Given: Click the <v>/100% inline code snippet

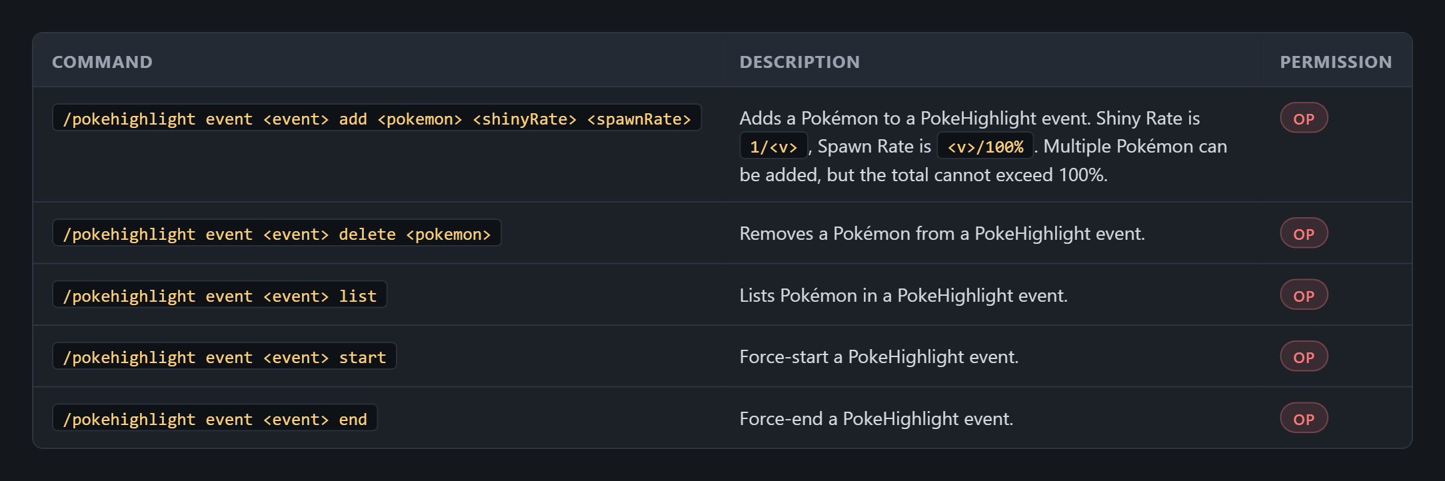Looking at the screenshot, I should [x=985, y=147].
